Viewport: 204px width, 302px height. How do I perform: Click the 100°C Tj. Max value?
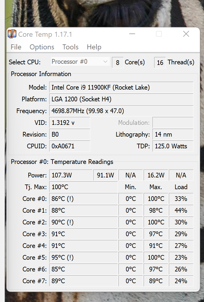tap(83, 187)
